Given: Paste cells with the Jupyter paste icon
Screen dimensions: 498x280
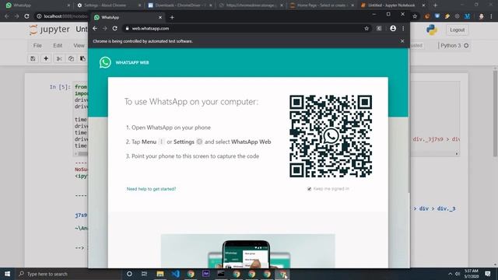Looking at the screenshot, I should tap(82, 59).
